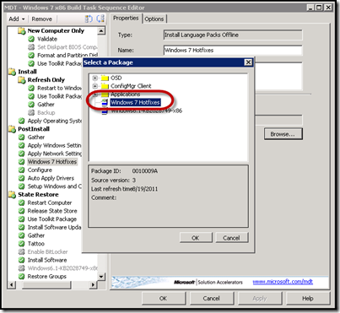Click the Install Software step icon
Image resolution: width=340 pixels, height=313 pixels.
21,260
